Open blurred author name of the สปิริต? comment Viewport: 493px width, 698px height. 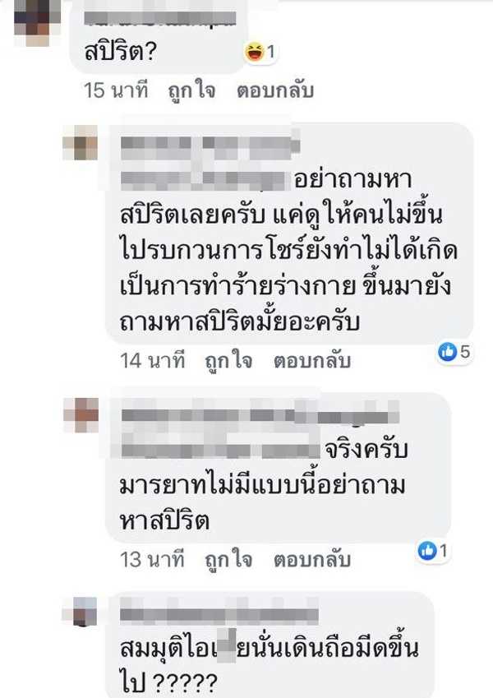[x=160, y=19]
